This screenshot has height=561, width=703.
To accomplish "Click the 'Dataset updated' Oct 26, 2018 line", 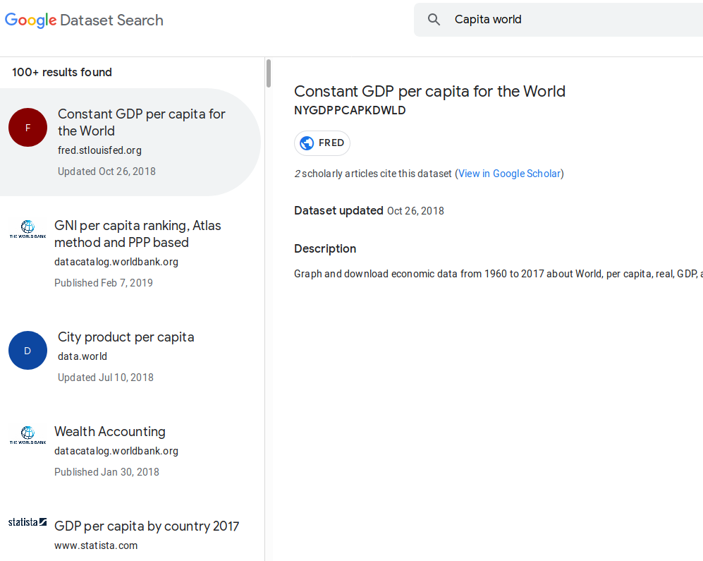I will click(x=369, y=211).
